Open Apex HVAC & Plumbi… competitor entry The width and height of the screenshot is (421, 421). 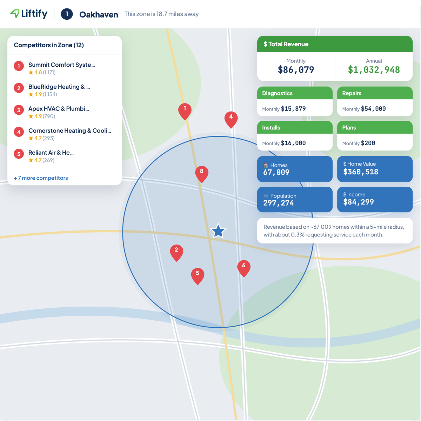[x=65, y=112]
